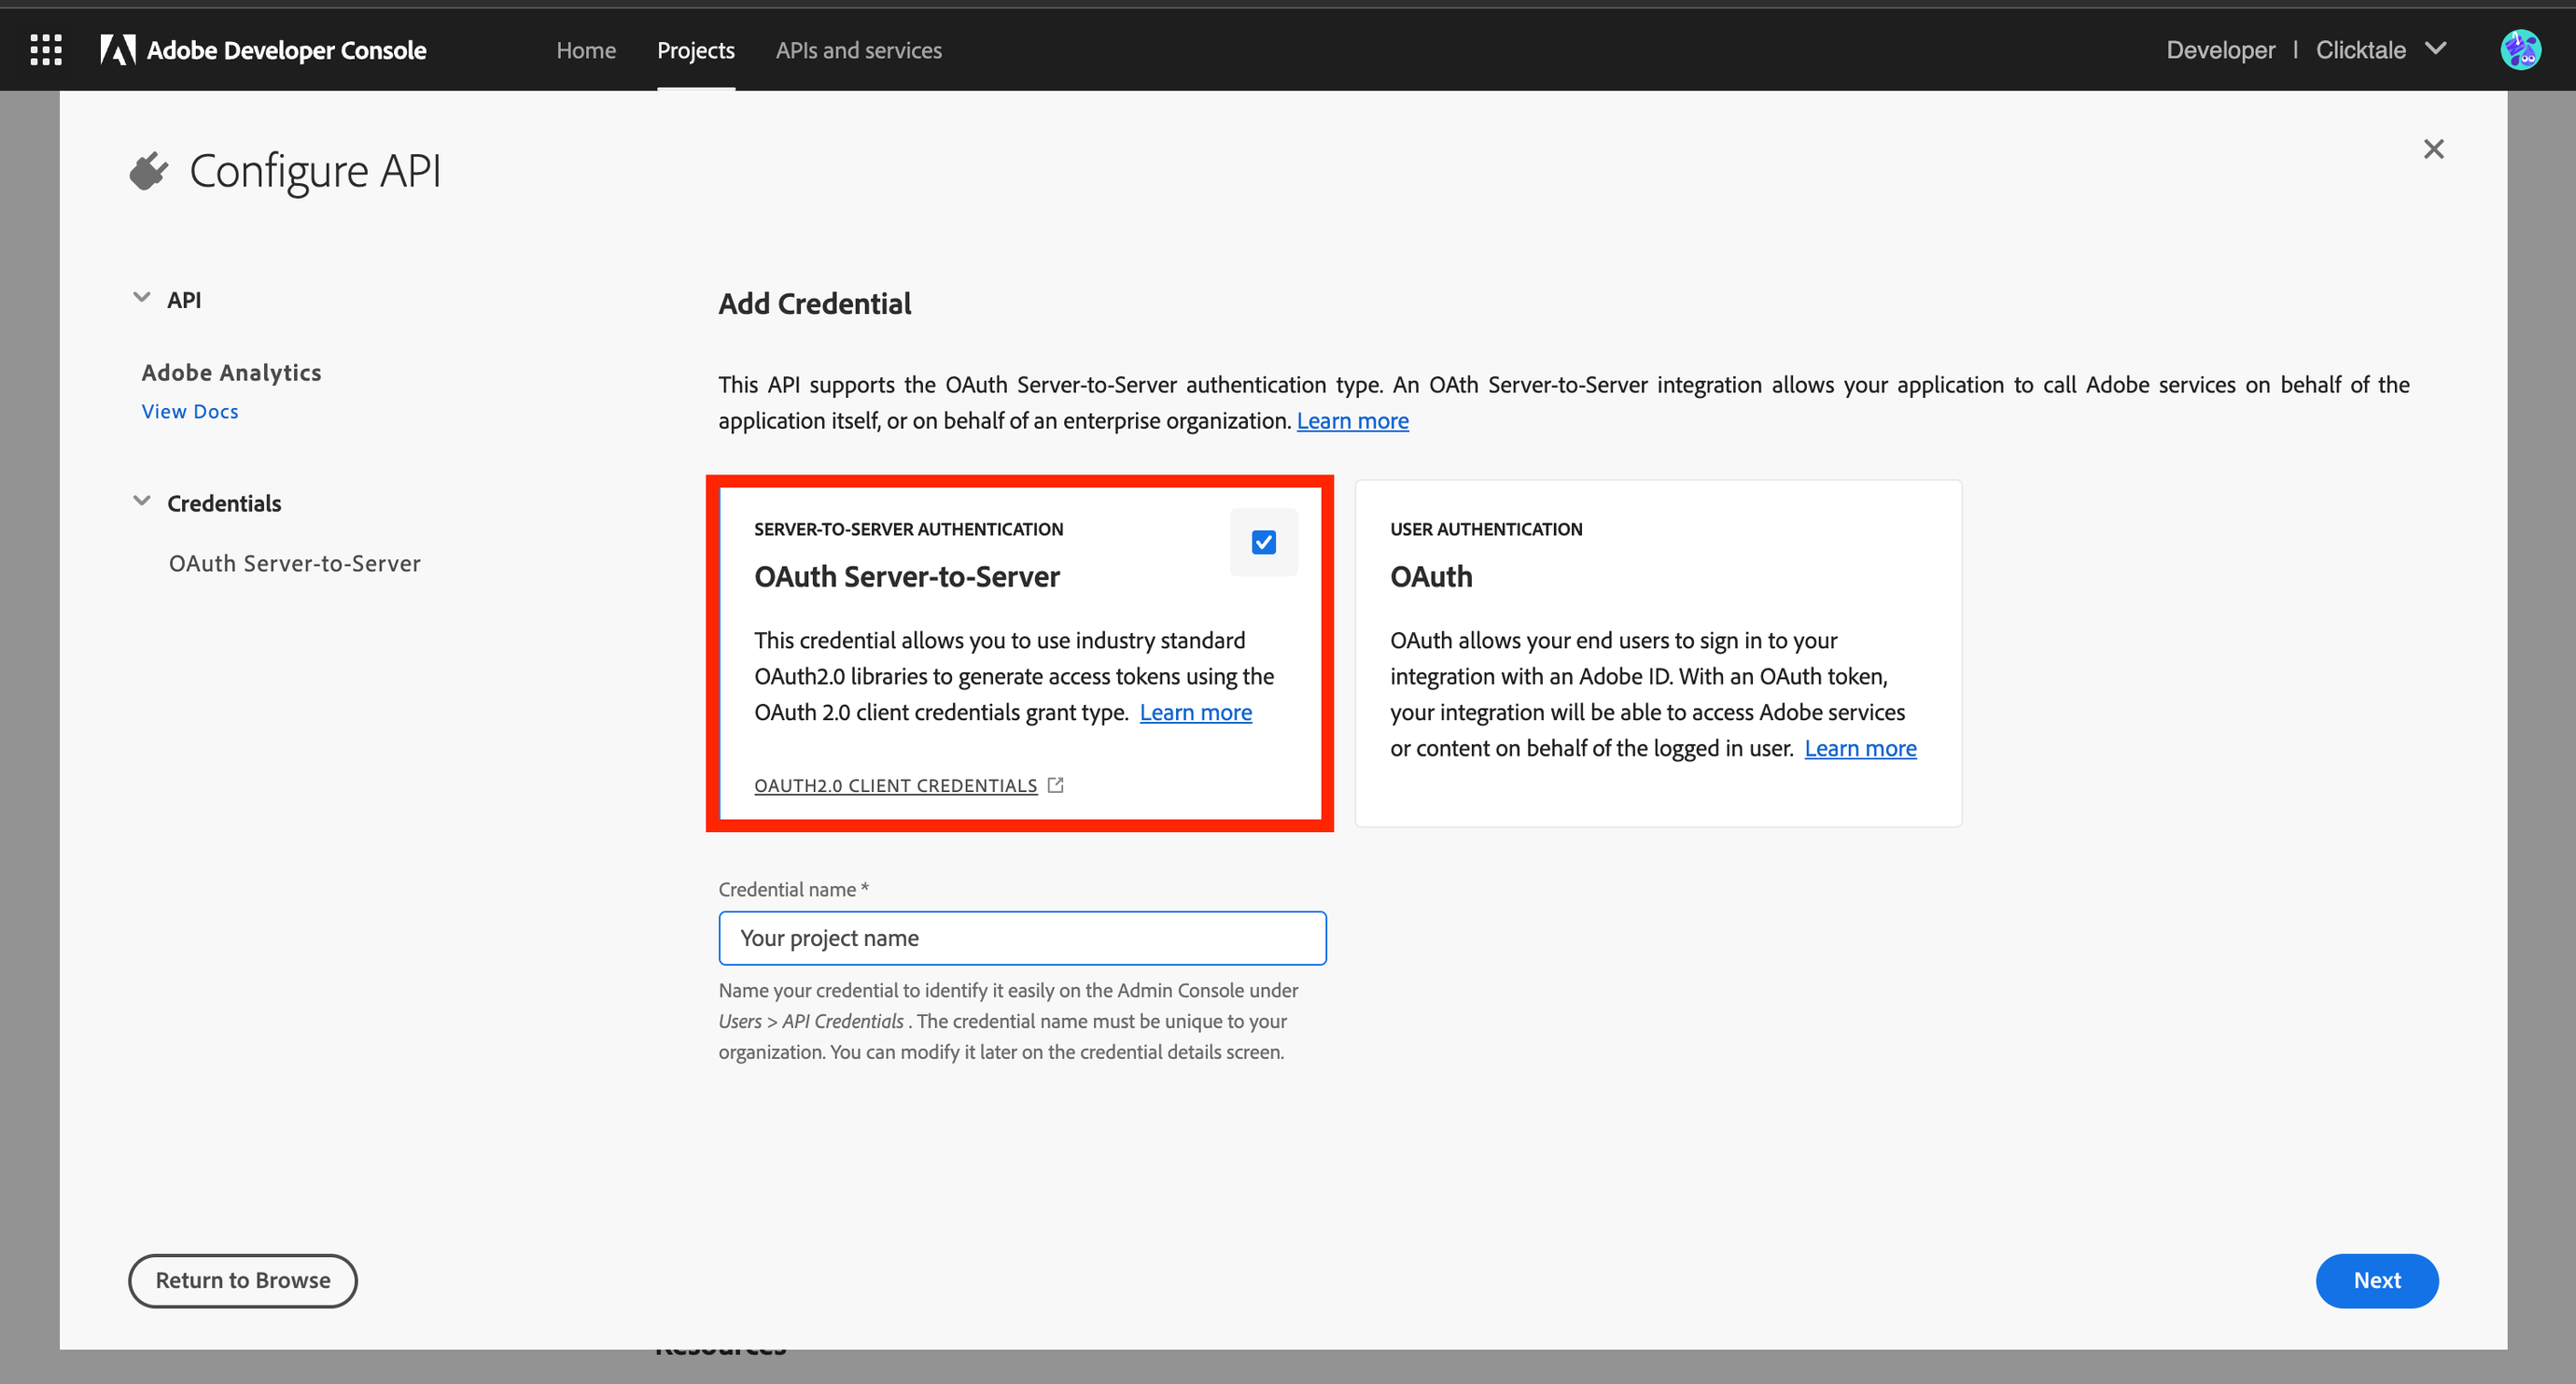This screenshot has width=2576, height=1384.
Task: Select OAuth Server-to-Server in sidebar
Action: coord(295,563)
